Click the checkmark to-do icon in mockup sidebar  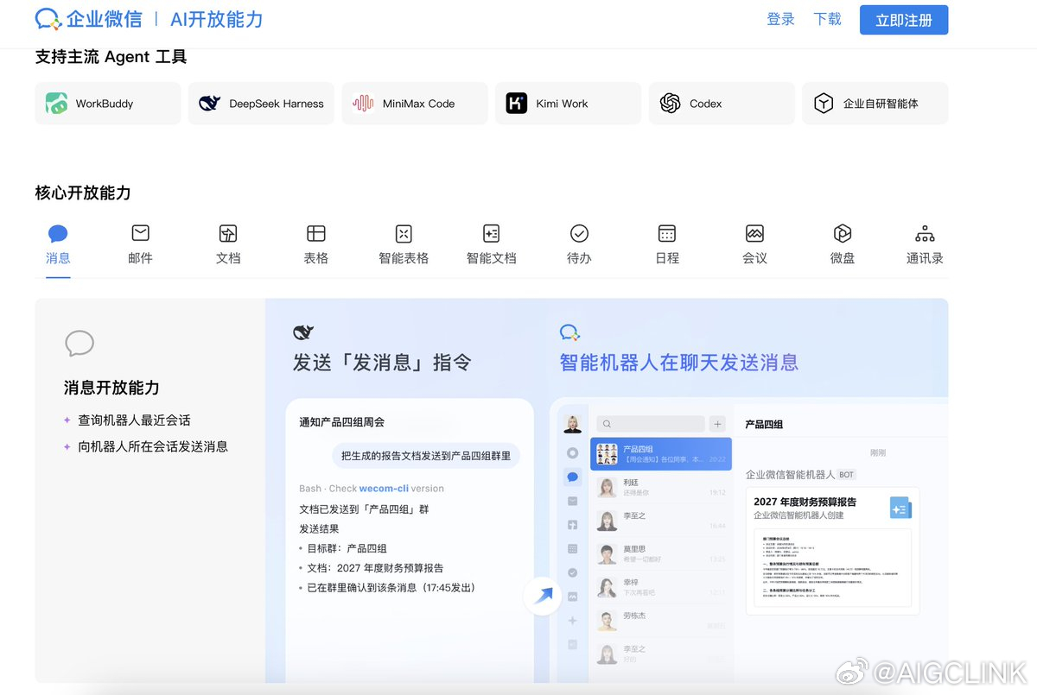(572, 572)
